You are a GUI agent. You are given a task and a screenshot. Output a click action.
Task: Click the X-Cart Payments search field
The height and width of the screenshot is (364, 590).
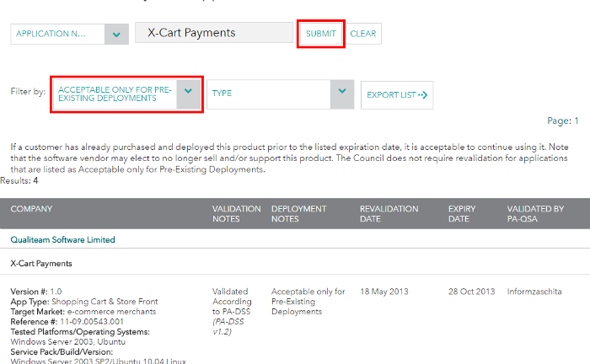pos(214,33)
